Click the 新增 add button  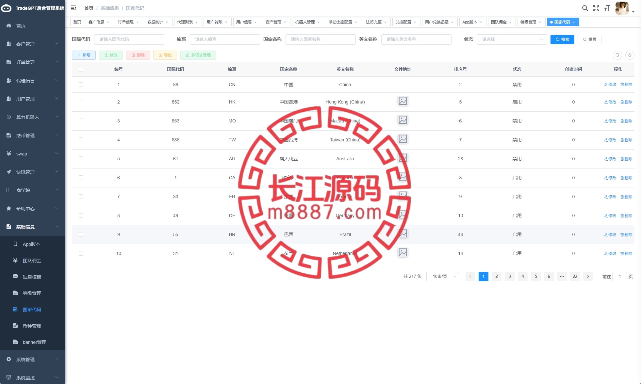click(x=84, y=55)
